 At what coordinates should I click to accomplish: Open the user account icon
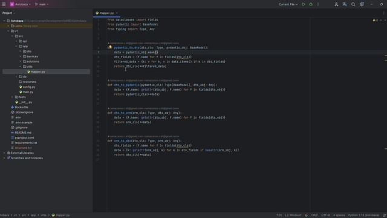pos(336,4)
